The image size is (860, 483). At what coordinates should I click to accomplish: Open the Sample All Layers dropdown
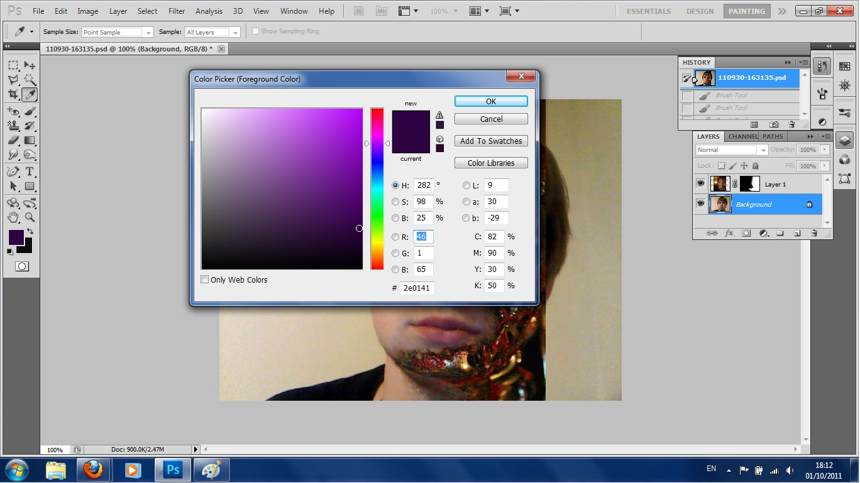coord(212,32)
